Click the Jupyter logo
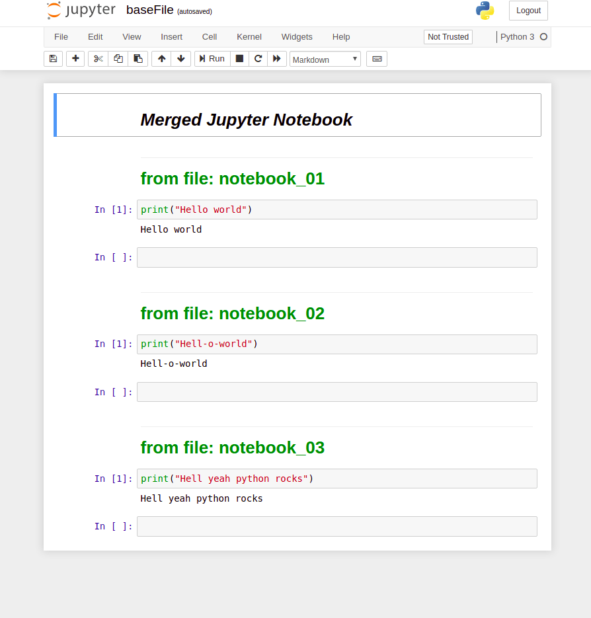Screen dimensions: 591x618 pyautogui.click(x=80, y=11)
